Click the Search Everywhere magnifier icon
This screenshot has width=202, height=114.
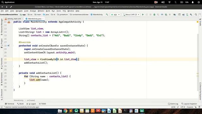(196, 15)
